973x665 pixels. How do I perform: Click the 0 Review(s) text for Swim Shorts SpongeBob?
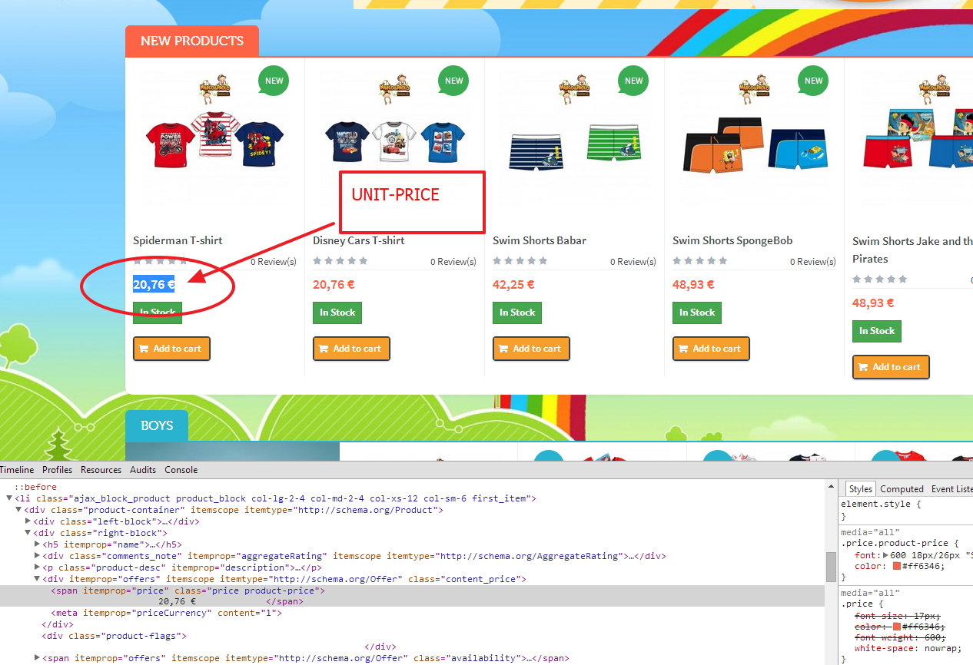click(x=812, y=262)
